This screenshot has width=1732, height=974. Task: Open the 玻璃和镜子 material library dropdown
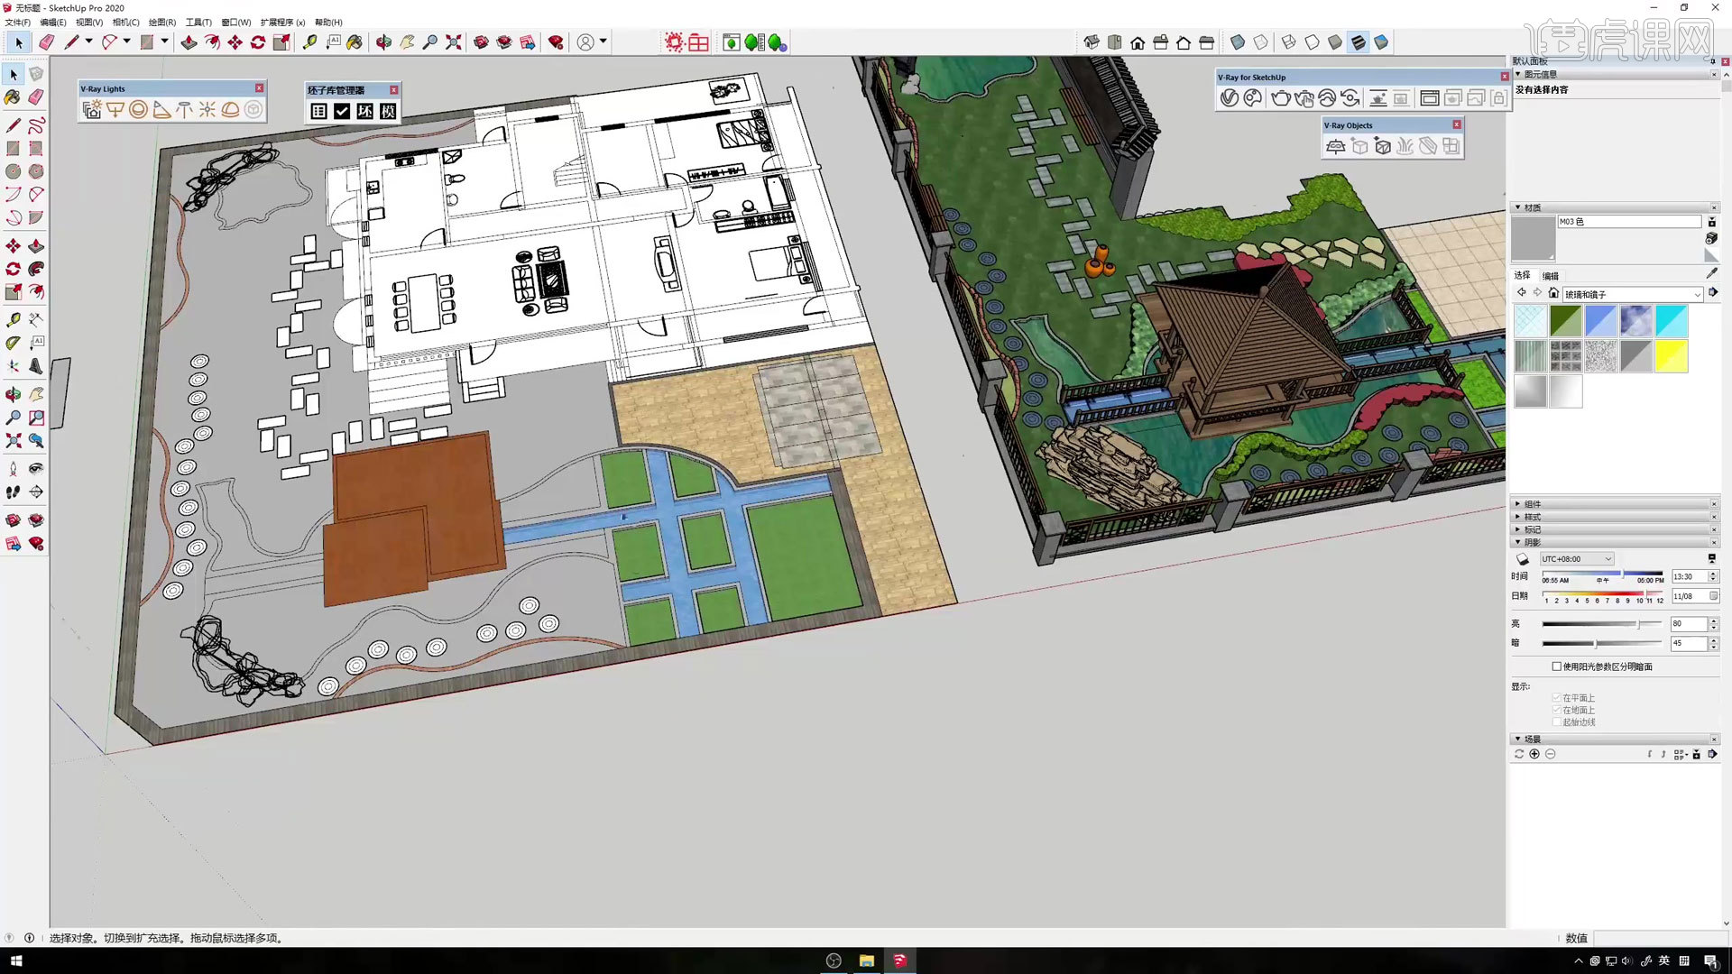pyautogui.click(x=1633, y=294)
